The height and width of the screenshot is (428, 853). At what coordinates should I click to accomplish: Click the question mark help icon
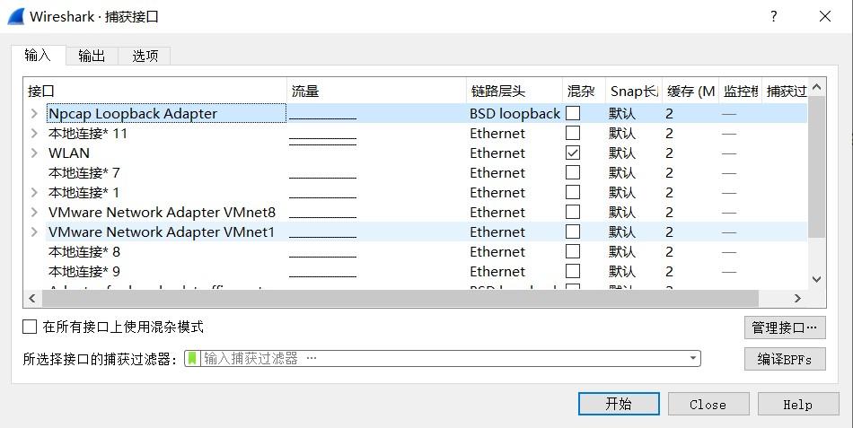pyautogui.click(x=774, y=16)
